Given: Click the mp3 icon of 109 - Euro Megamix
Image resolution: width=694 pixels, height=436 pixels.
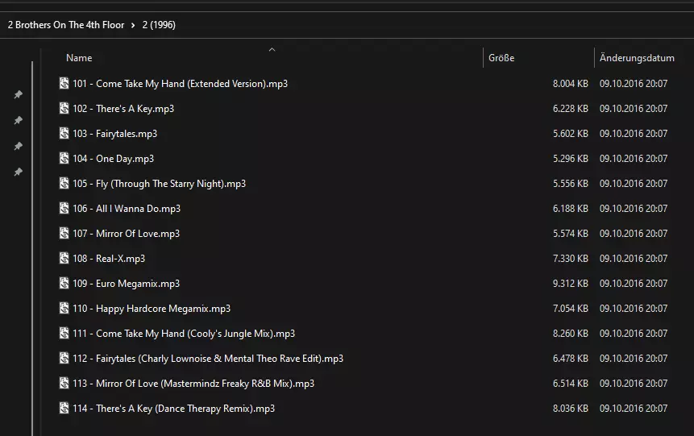Looking at the screenshot, I should (64, 284).
